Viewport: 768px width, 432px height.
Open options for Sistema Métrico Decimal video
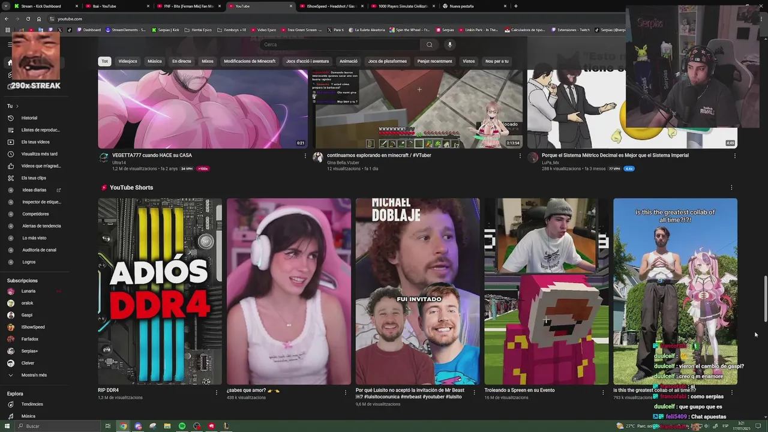[734, 156]
